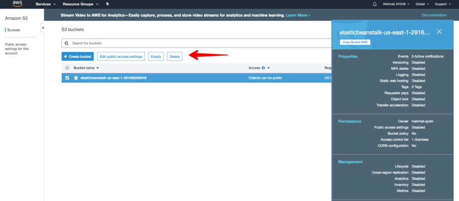Image resolution: width=459 pixels, height=201 pixels.
Task: Click the Inventory label in Management
Action: pyautogui.click(x=401, y=184)
